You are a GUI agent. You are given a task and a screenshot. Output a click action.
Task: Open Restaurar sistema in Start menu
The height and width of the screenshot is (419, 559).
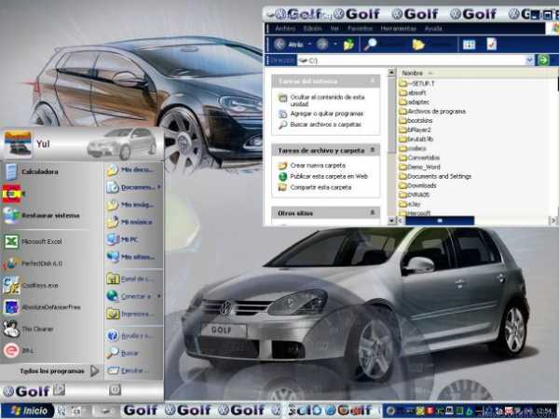pos(41,215)
